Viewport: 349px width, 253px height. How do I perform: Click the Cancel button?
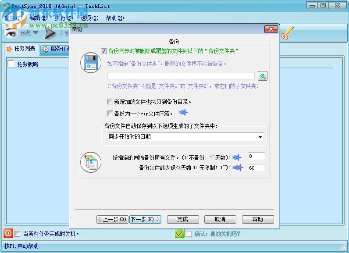220,219
